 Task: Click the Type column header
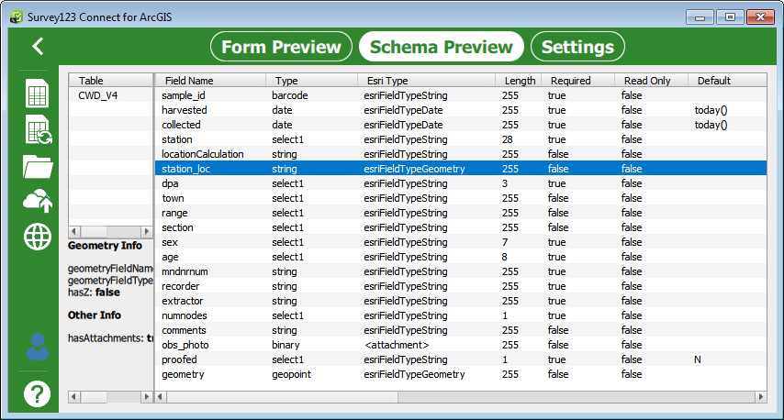click(311, 81)
